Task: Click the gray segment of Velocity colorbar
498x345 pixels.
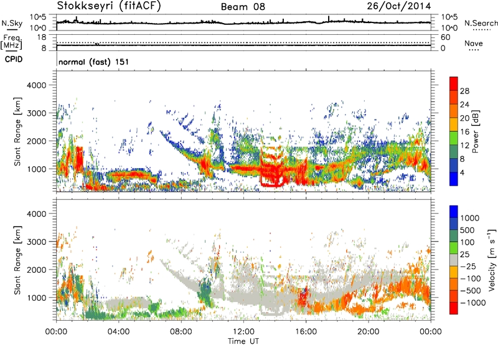Action: tap(454, 260)
